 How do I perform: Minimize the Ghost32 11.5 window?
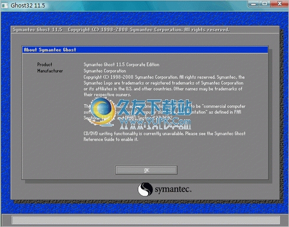pyautogui.click(x=254, y=4)
